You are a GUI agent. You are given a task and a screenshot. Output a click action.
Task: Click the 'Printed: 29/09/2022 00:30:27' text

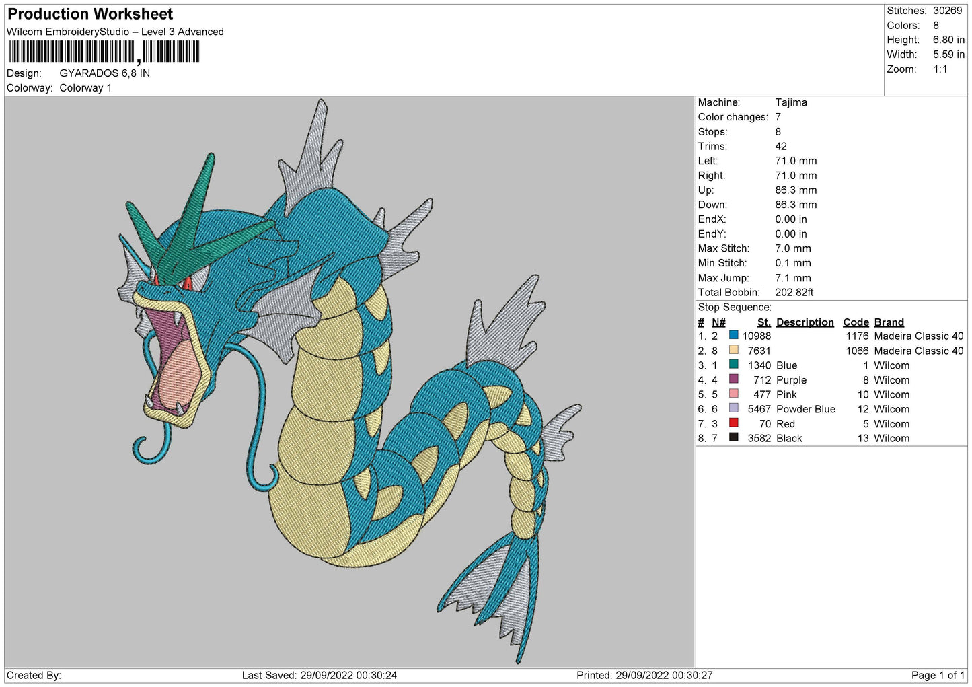(x=644, y=676)
